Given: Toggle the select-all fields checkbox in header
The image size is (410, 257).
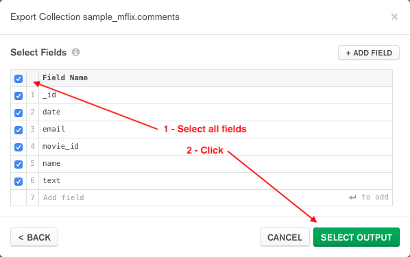Looking at the screenshot, I should point(19,78).
